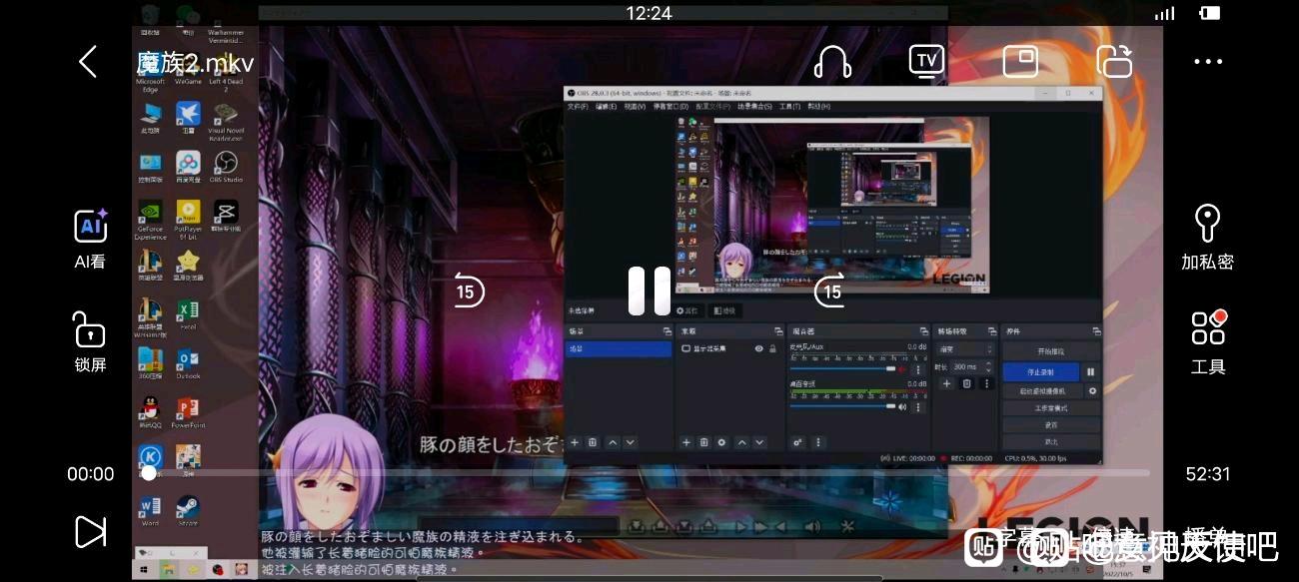Image resolution: width=1299 pixels, height=582 pixels.
Task: Tap the playback progress bar handle
Action: click(149, 473)
